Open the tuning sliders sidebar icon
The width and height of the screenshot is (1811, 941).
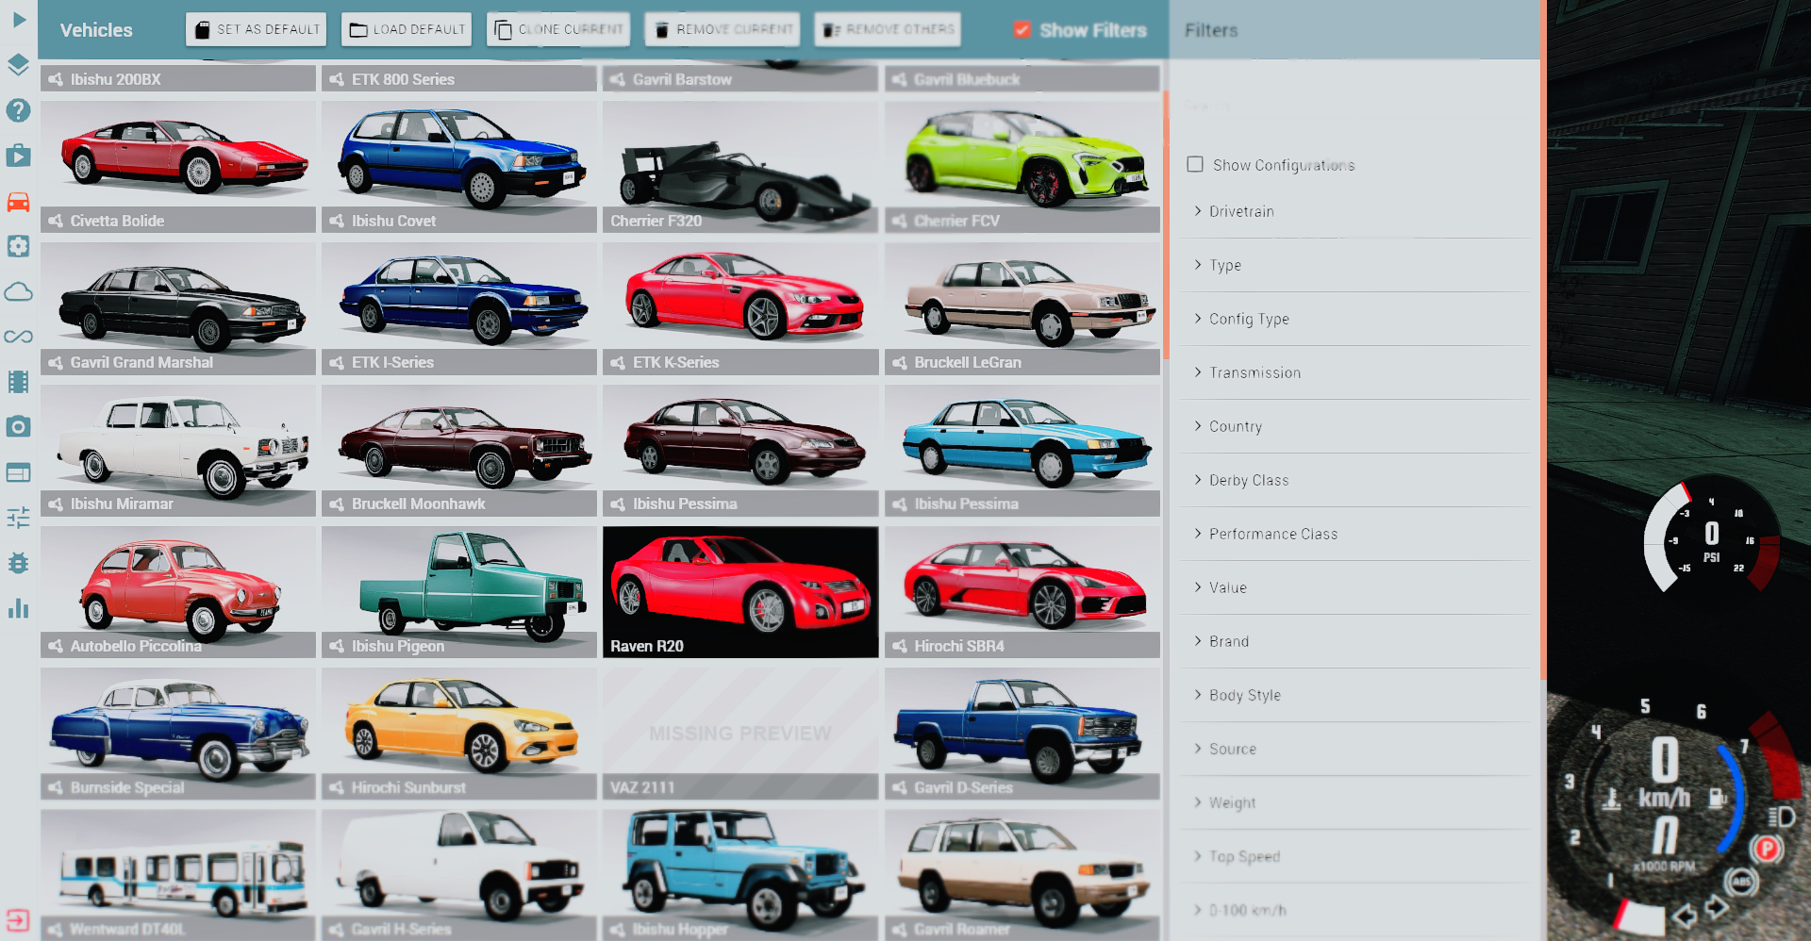(x=19, y=518)
